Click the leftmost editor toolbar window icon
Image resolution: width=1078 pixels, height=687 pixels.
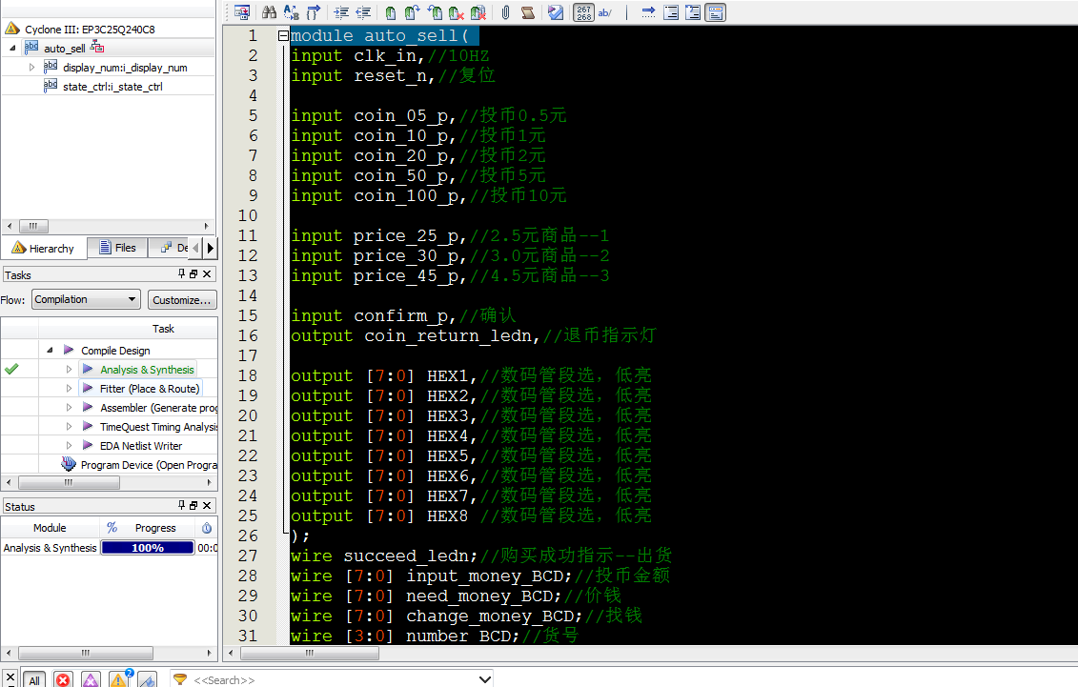(x=242, y=12)
